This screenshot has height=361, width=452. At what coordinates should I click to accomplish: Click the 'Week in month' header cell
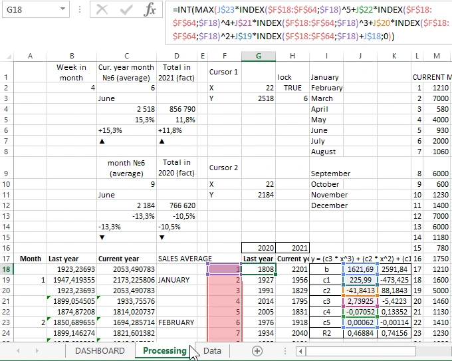pos(72,72)
